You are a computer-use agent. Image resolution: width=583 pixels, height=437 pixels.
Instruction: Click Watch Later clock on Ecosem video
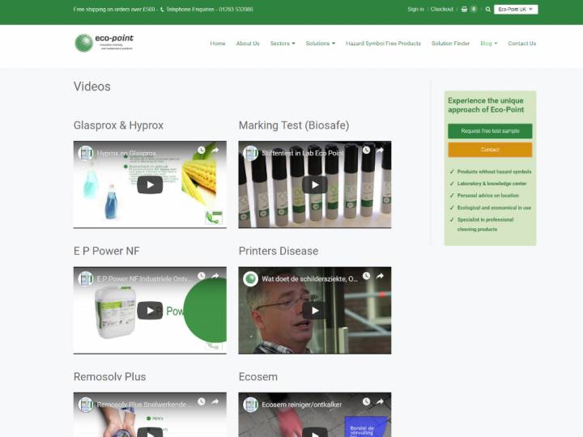pos(366,401)
